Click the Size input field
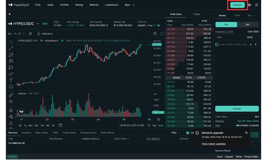Viewport: 267px width, 160px height. coord(237,37)
